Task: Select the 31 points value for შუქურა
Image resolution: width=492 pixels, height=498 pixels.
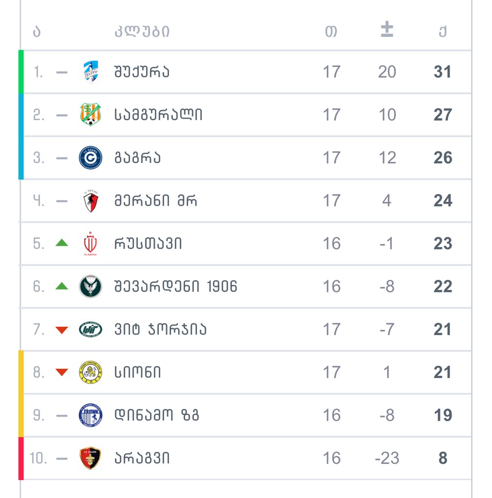Action: pyautogui.click(x=442, y=72)
